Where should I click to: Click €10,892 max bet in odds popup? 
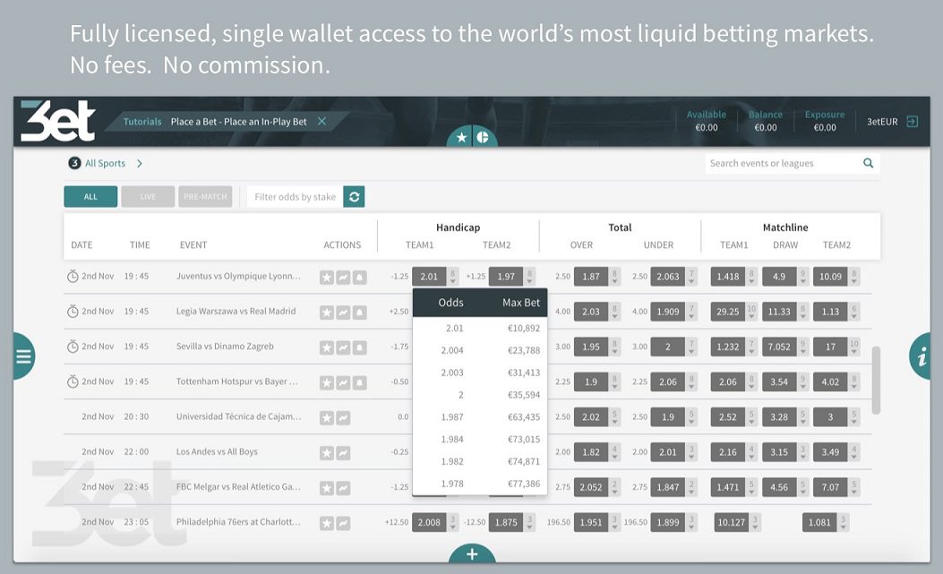(524, 328)
